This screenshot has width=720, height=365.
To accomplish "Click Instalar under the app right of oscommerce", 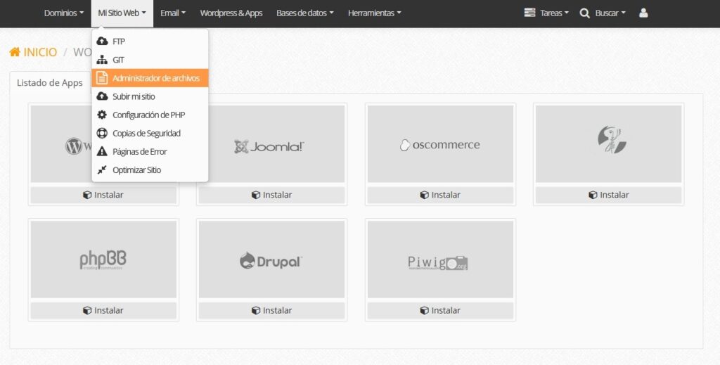I will 609,195.
